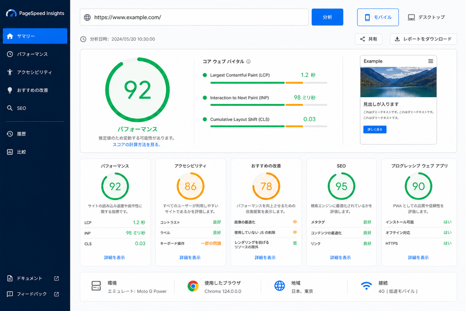Open スコアの計算方法を見る link
Screen dimensions: 466x311
[x=137, y=145]
